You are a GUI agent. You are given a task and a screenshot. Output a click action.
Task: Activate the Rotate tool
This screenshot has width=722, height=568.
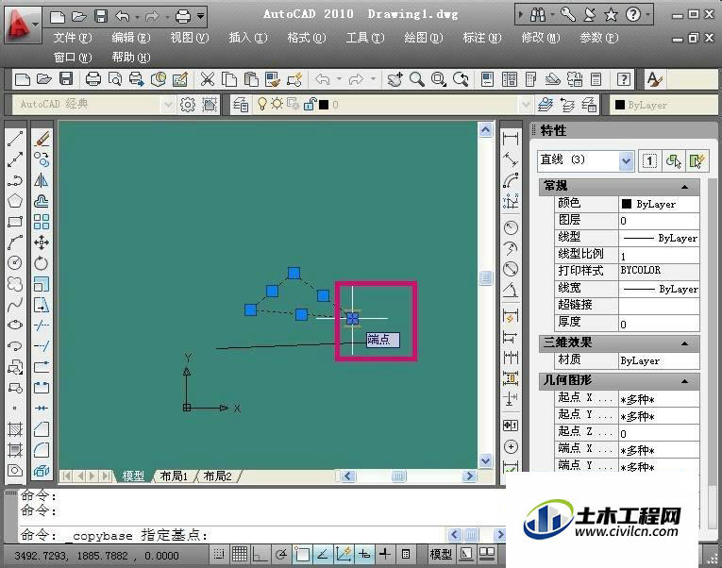coord(42,263)
